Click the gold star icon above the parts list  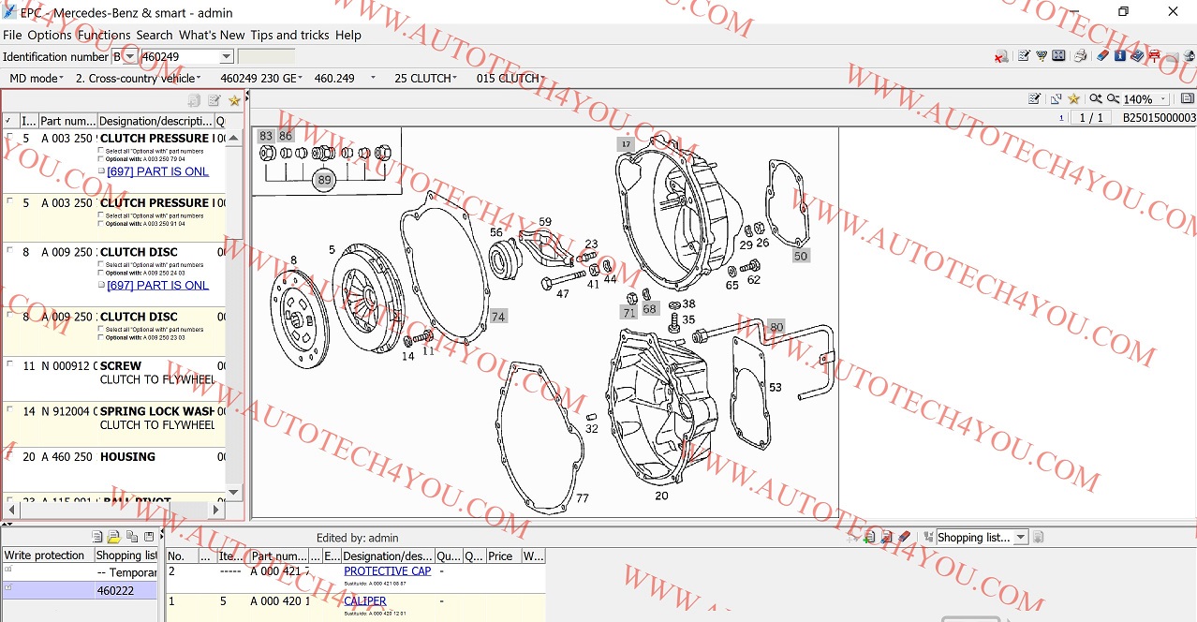click(234, 100)
